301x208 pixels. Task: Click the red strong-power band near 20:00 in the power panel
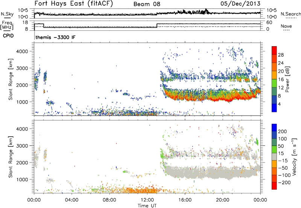click(223, 99)
